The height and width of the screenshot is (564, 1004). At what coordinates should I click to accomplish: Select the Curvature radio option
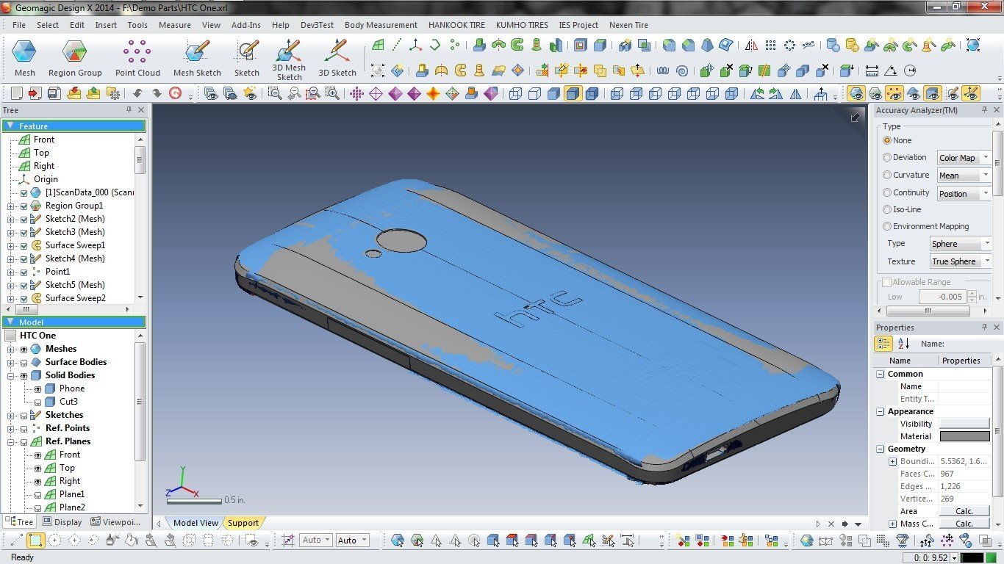(887, 175)
